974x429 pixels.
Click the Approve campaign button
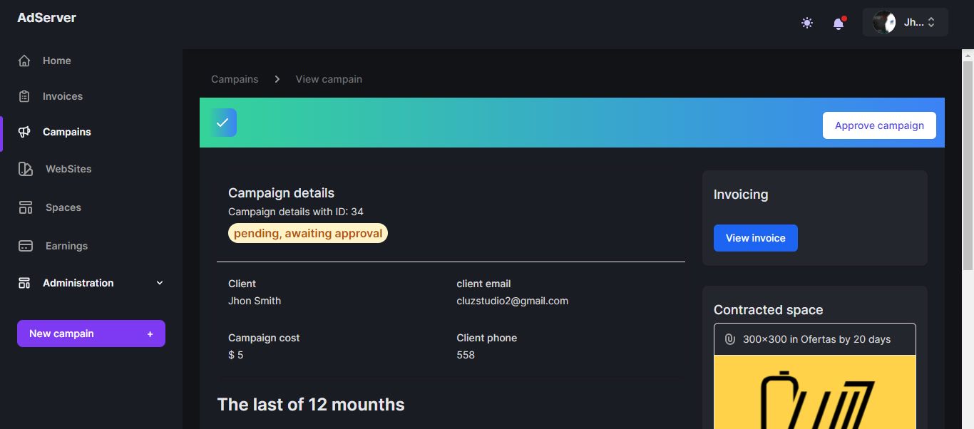pos(879,125)
